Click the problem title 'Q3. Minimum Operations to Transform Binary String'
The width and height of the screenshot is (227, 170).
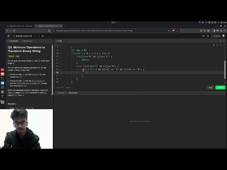pyautogui.click(x=26, y=49)
